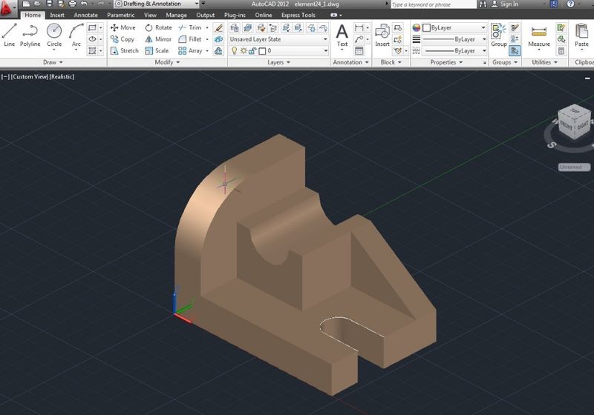The height and width of the screenshot is (415, 594).
Task: Click the Unnamed UCS menu below ViewCube
Action: [574, 167]
